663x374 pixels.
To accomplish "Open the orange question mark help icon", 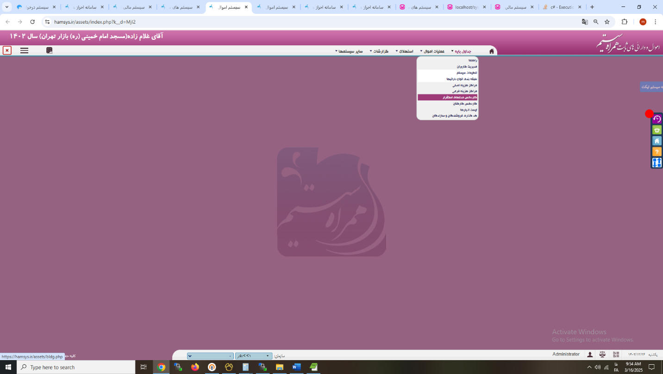I will pos(657,152).
